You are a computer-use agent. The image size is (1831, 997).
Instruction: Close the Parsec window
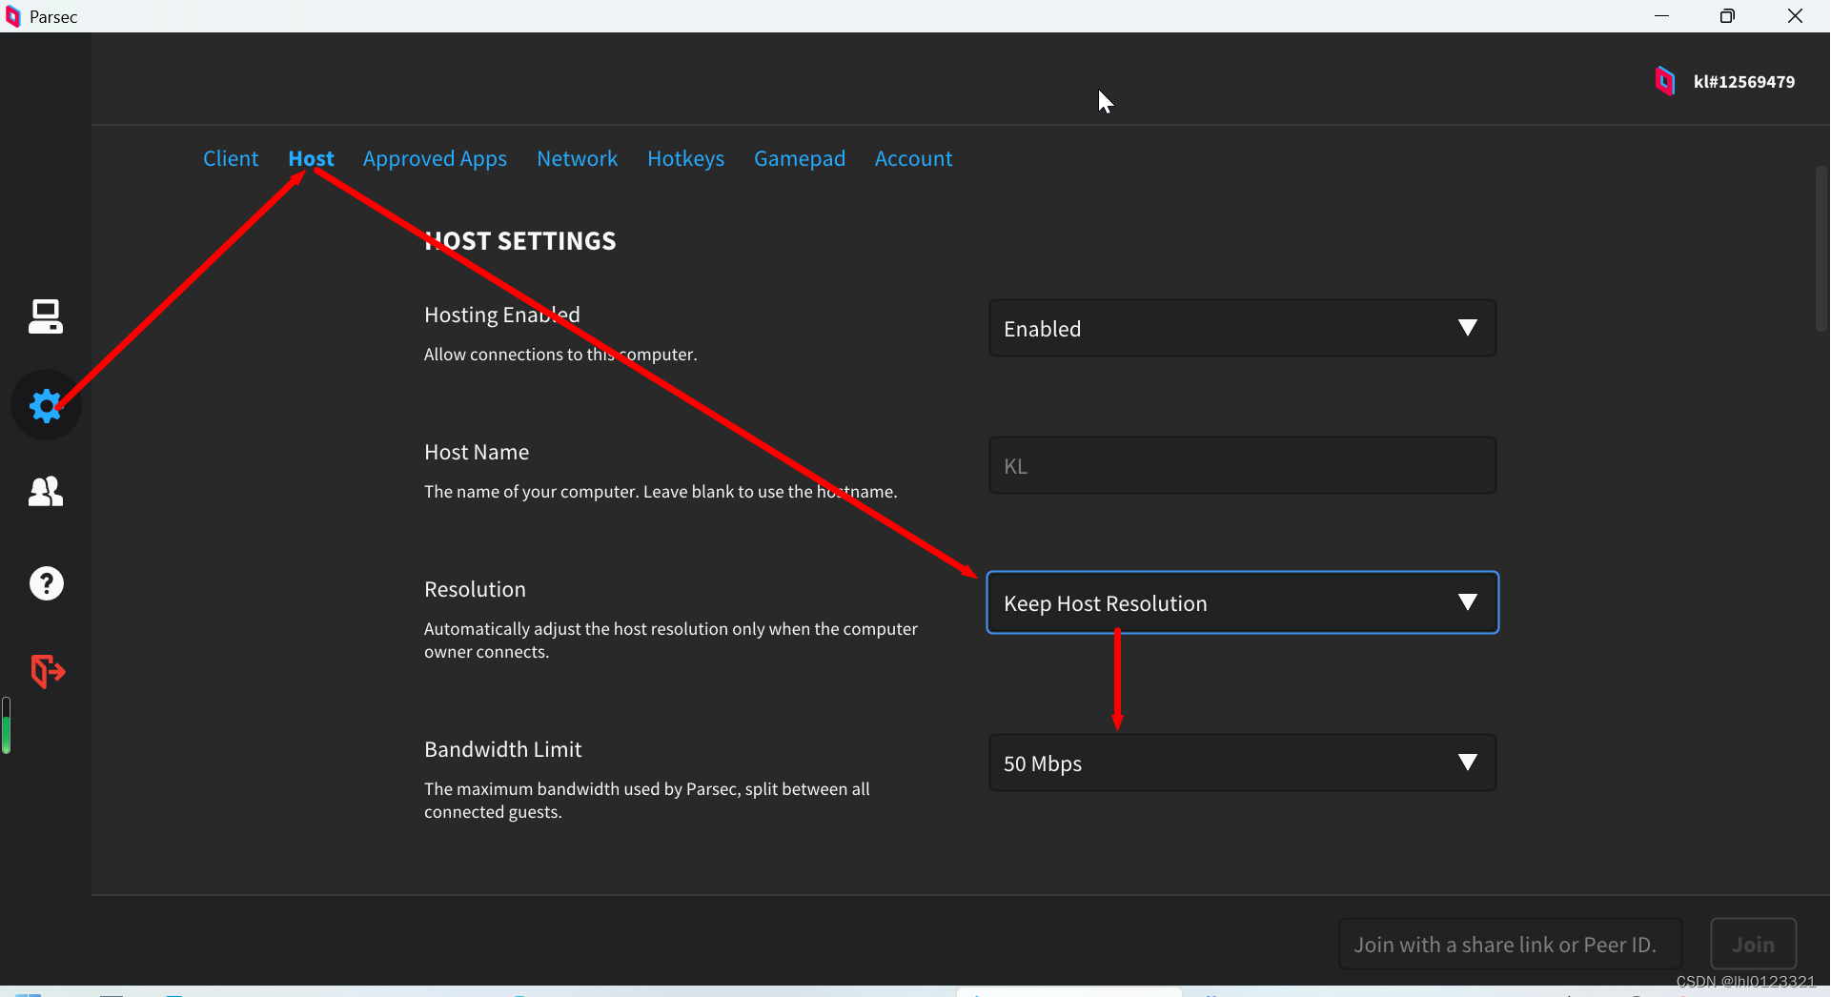pos(1795,16)
